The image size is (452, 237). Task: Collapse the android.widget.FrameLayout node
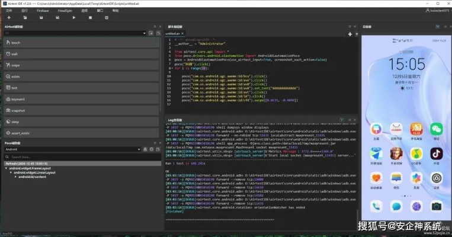(x=6, y=168)
